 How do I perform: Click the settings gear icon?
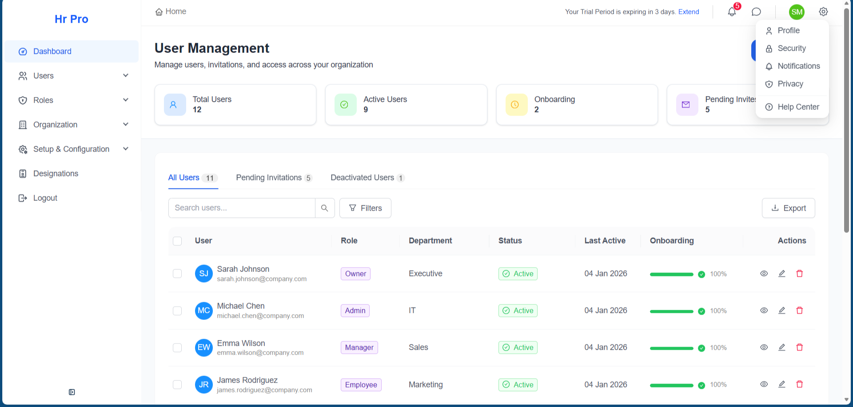coord(823,12)
